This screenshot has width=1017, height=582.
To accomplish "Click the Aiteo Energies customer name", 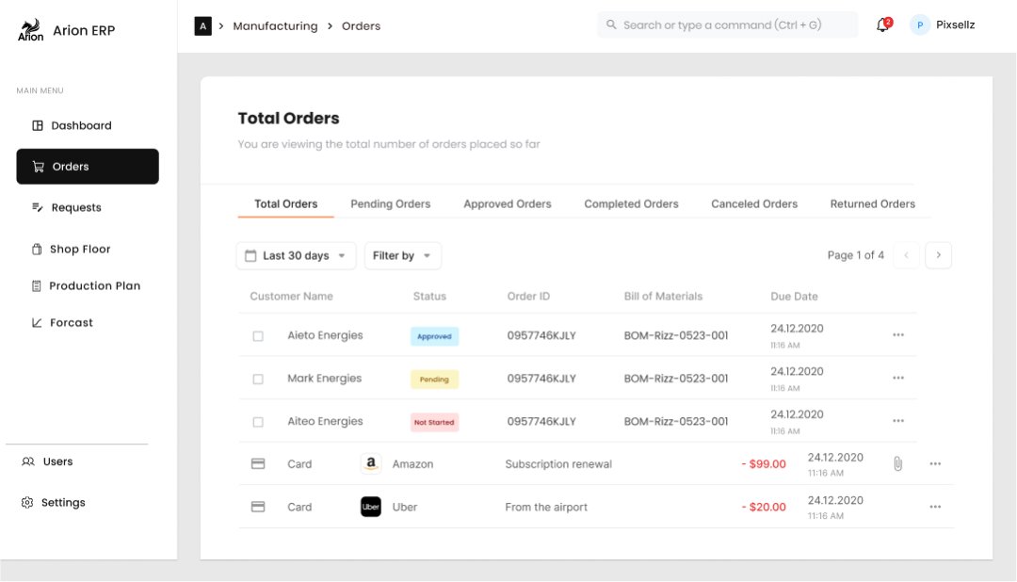I will (x=325, y=420).
